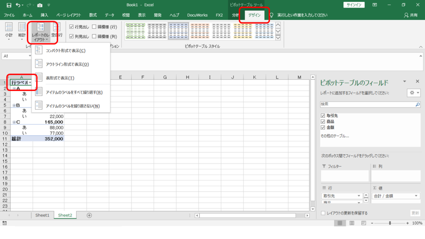The image size is (425, 239).
Task: Open the ファイル tab
Action: [x=9, y=15]
